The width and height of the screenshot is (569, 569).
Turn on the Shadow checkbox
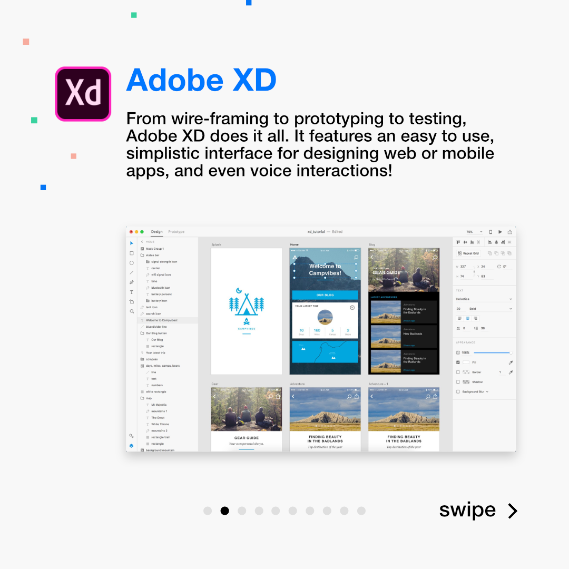(x=458, y=382)
